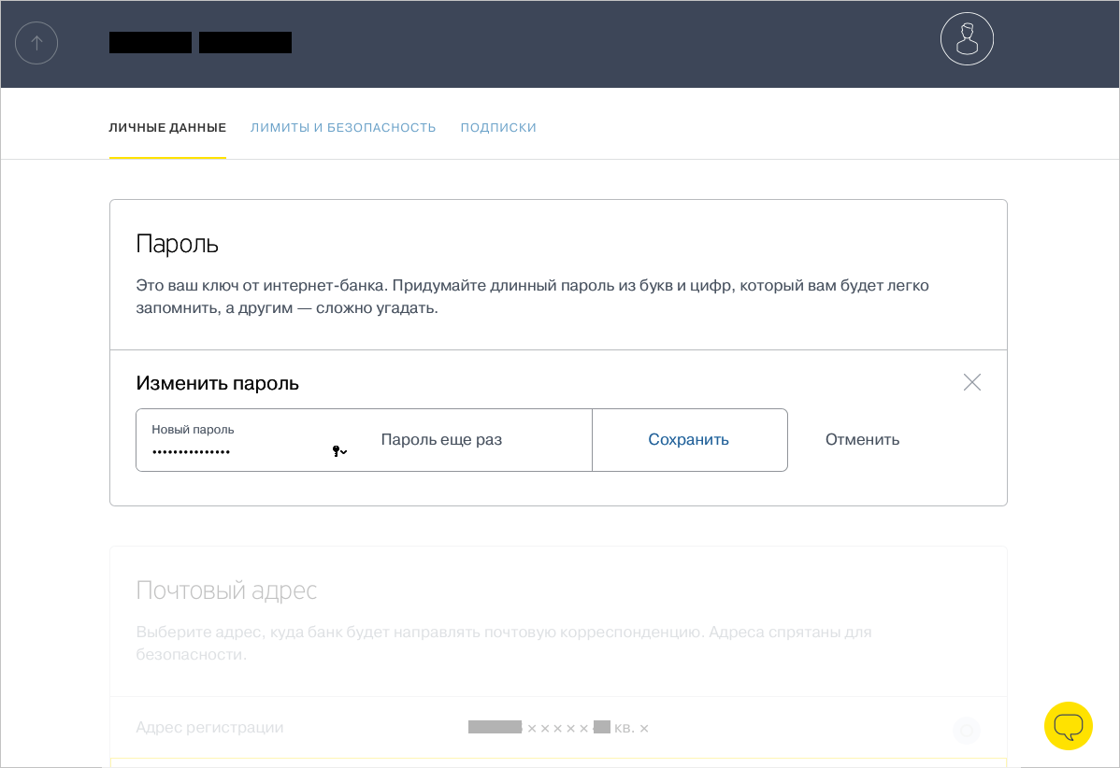Click the masked registration address value
This screenshot has width=1120, height=768.
558,728
